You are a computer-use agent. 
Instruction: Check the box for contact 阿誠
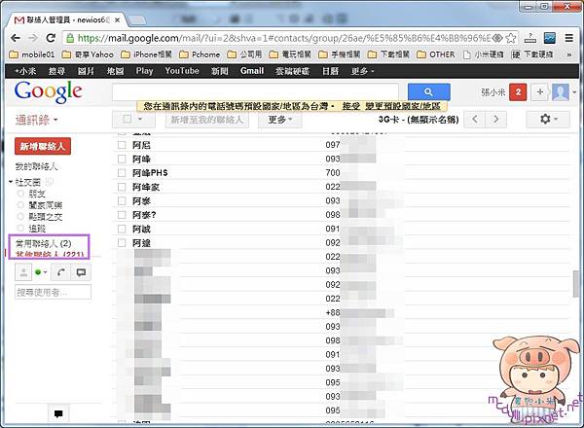click(122, 229)
